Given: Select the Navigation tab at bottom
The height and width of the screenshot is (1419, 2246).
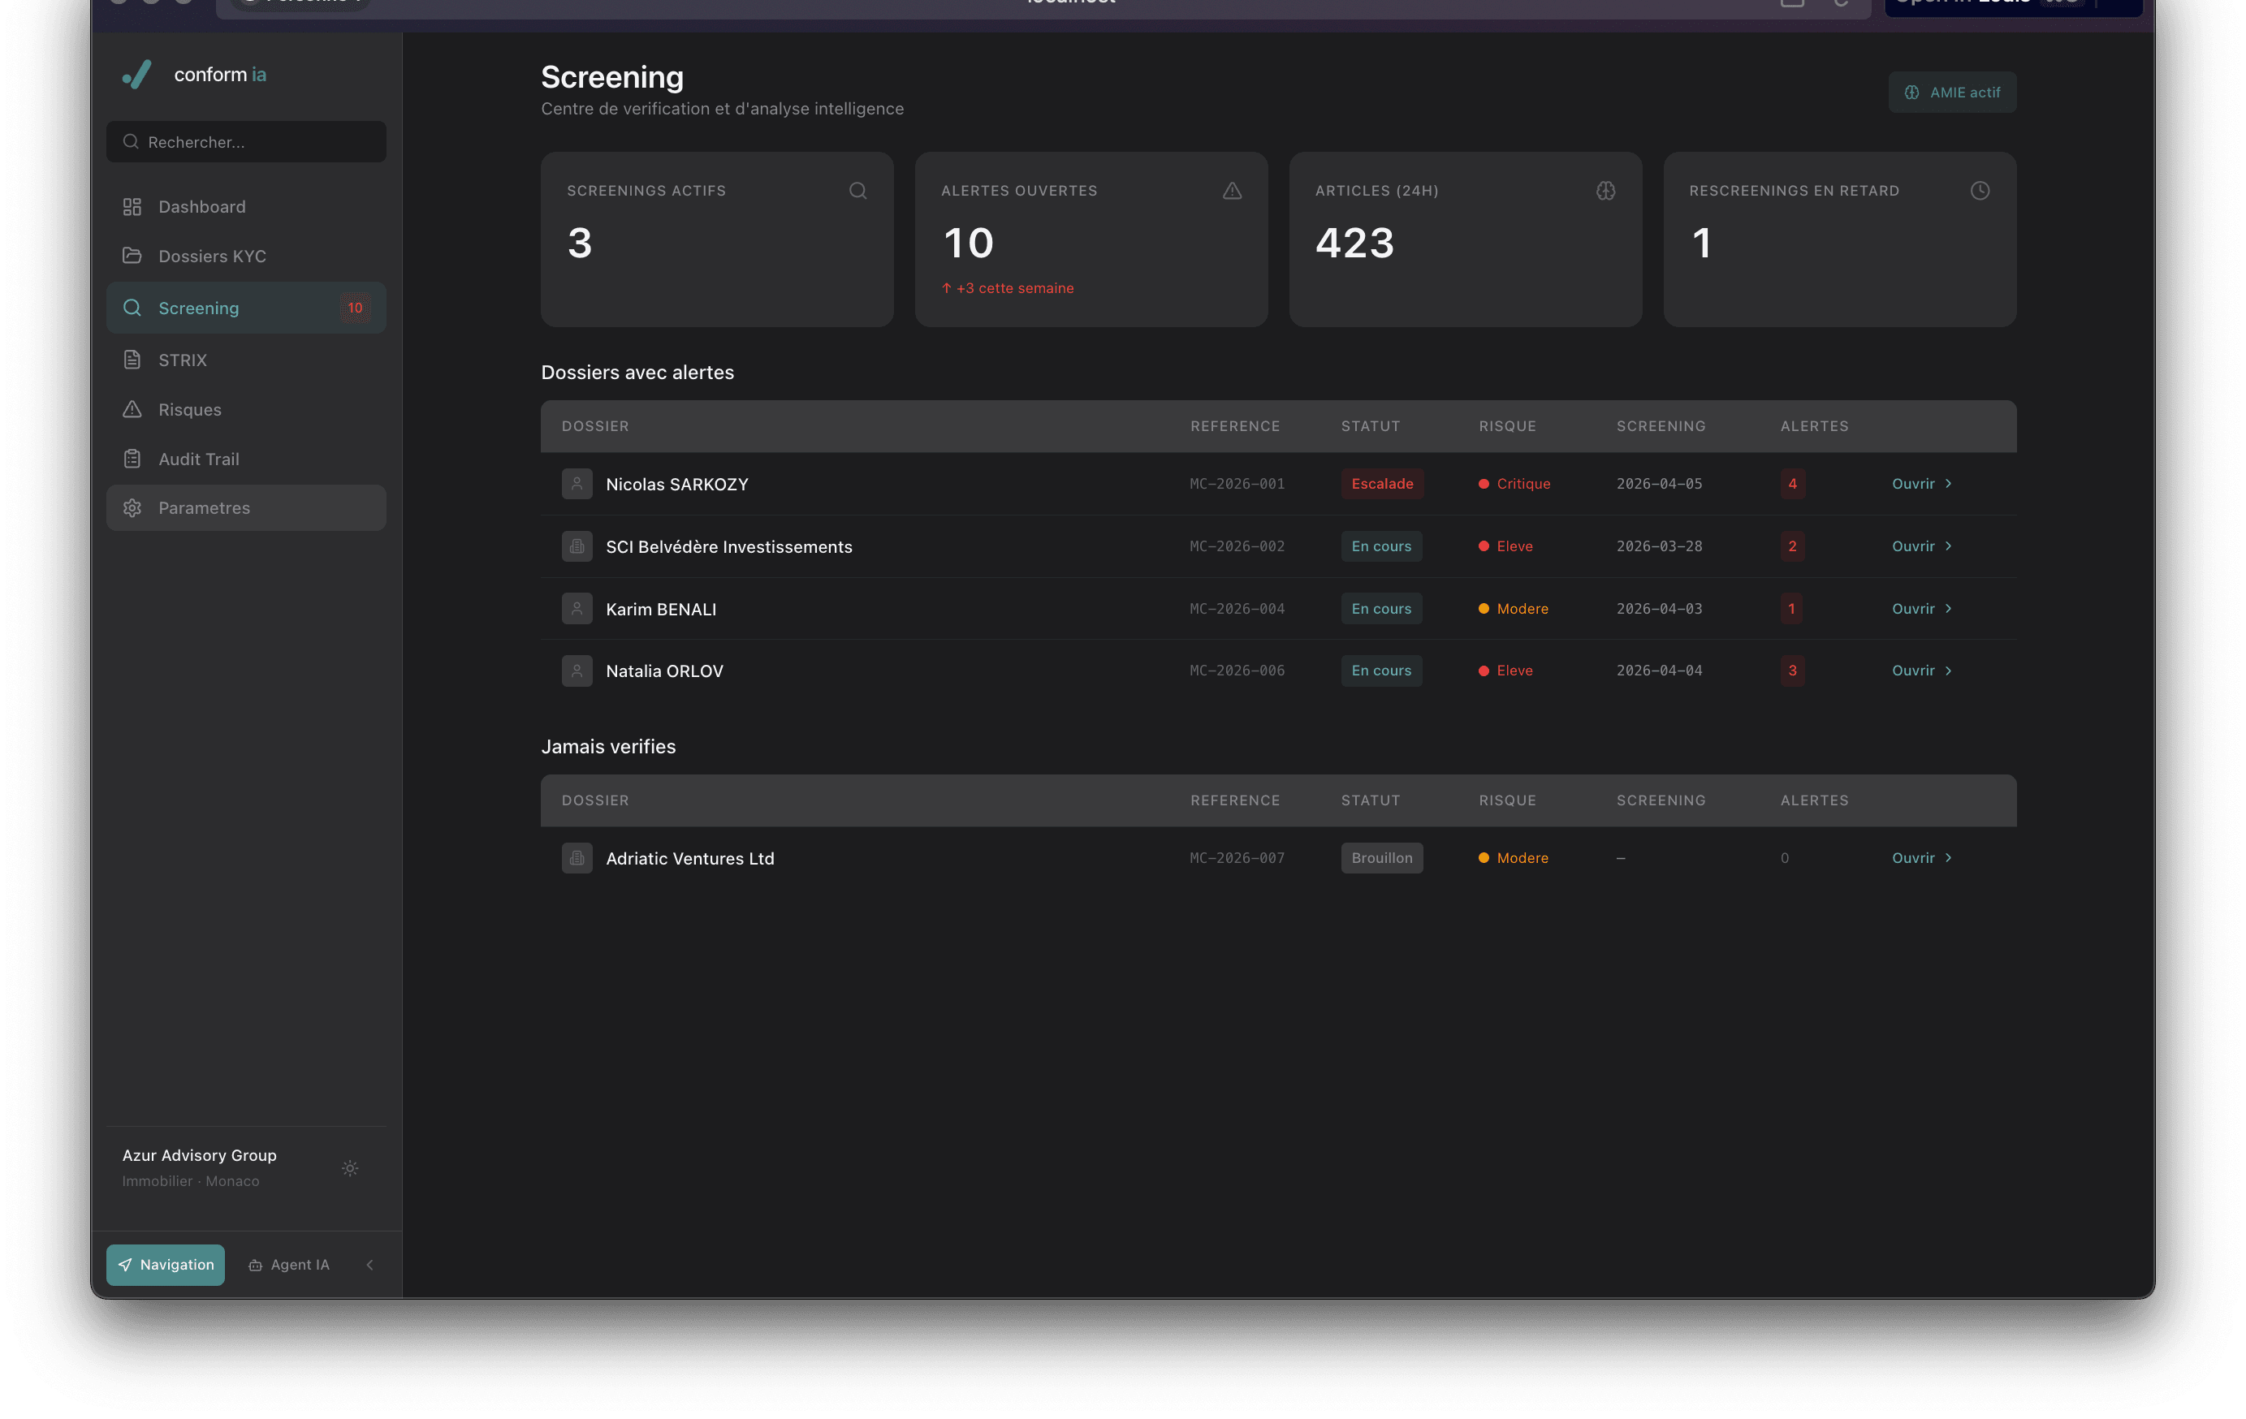Looking at the screenshot, I should pyautogui.click(x=165, y=1264).
